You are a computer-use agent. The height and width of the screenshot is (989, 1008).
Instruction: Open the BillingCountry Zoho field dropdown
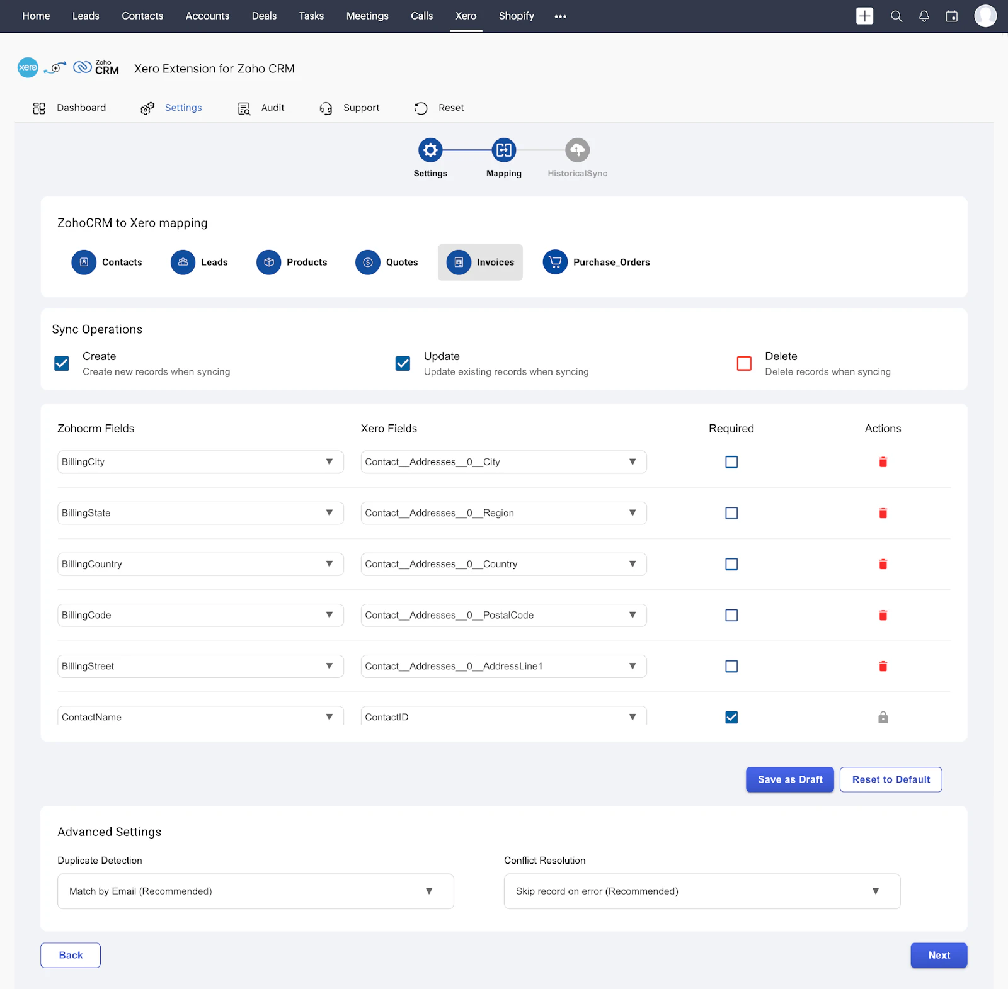click(200, 564)
